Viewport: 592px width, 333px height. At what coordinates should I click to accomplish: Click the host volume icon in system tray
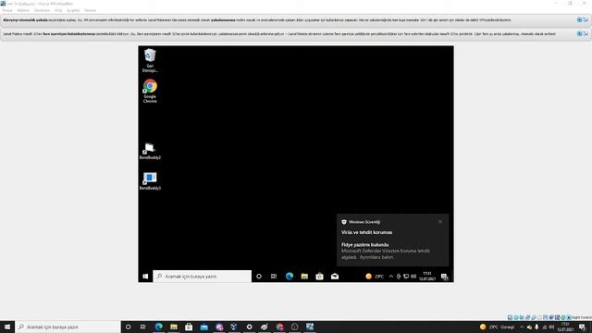pos(551,327)
